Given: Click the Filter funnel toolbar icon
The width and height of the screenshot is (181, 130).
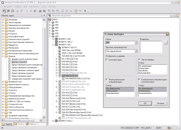Looking at the screenshot, I should (x=80, y=11).
